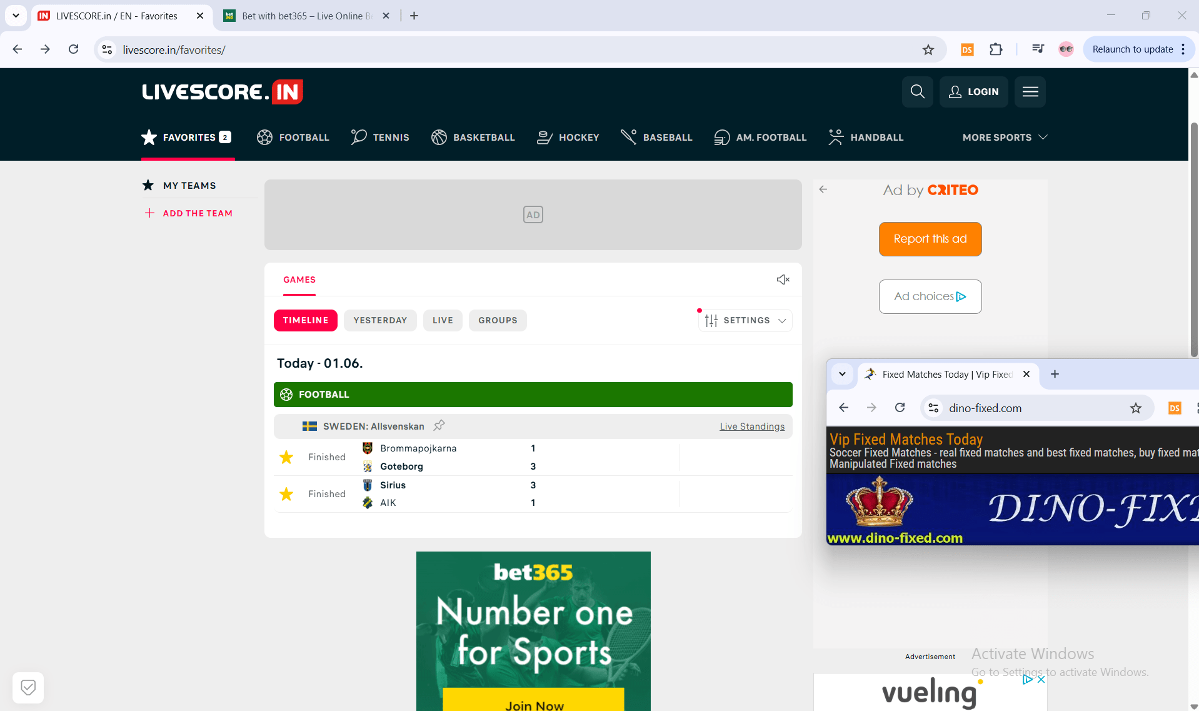Reload the livescore.in page
The height and width of the screenshot is (711, 1199).
[x=73, y=49]
